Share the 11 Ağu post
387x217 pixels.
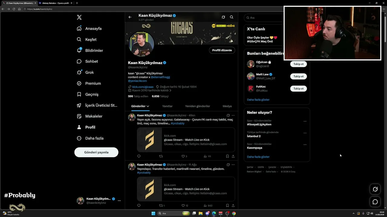(x=233, y=206)
